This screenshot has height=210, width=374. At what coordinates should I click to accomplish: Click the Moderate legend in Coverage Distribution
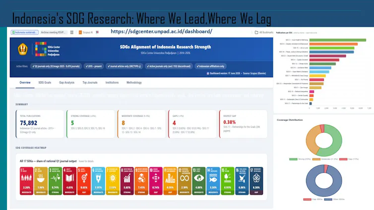click(x=325, y=159)
